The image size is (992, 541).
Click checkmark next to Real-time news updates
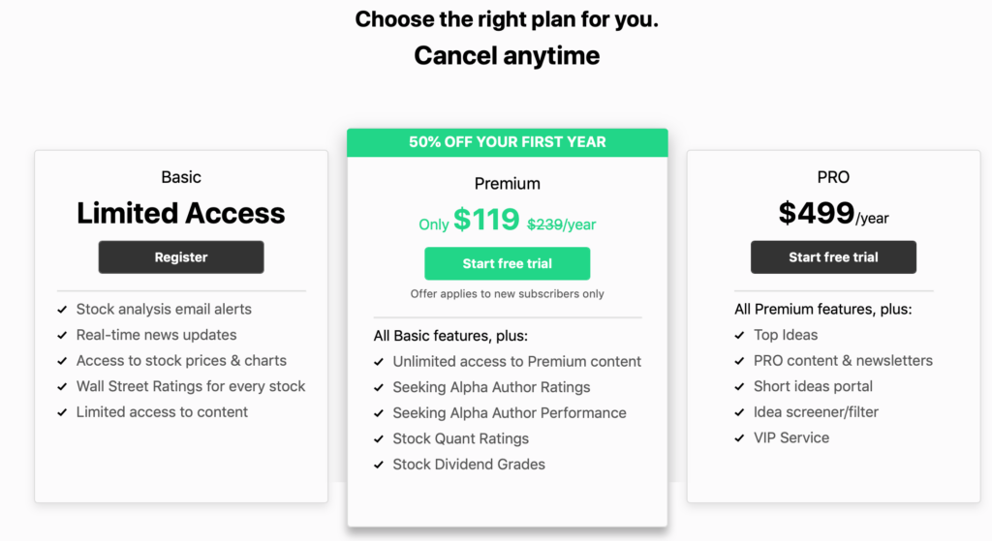point(62,336)
